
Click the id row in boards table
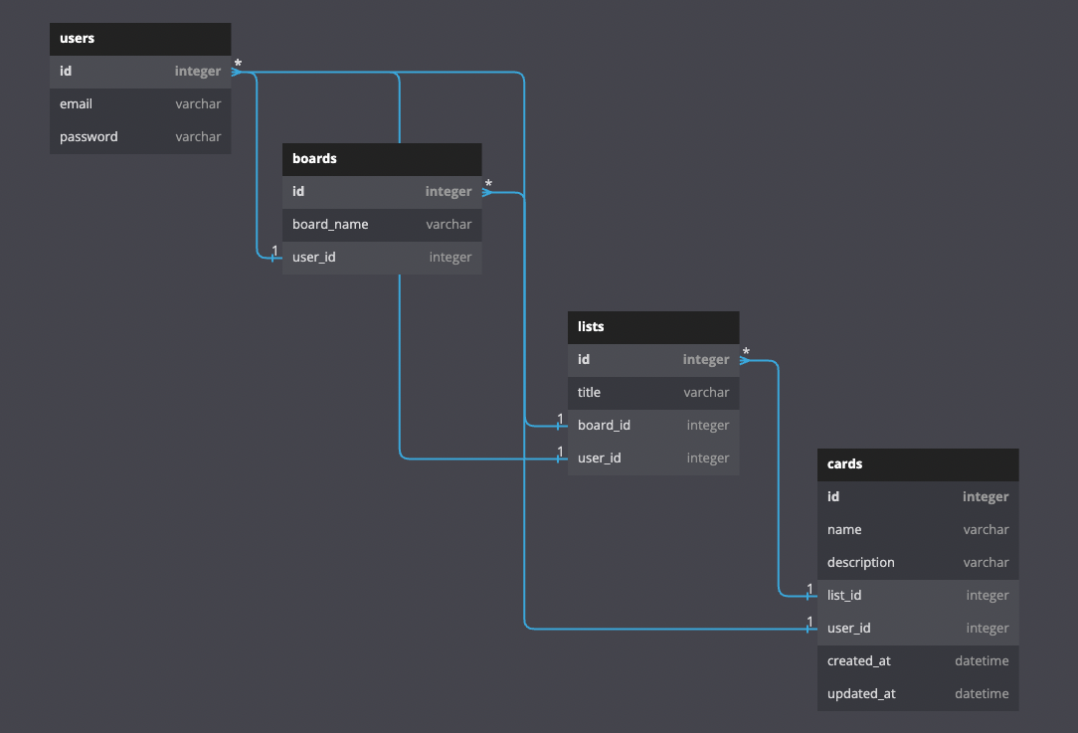click(x=382, y=192)
